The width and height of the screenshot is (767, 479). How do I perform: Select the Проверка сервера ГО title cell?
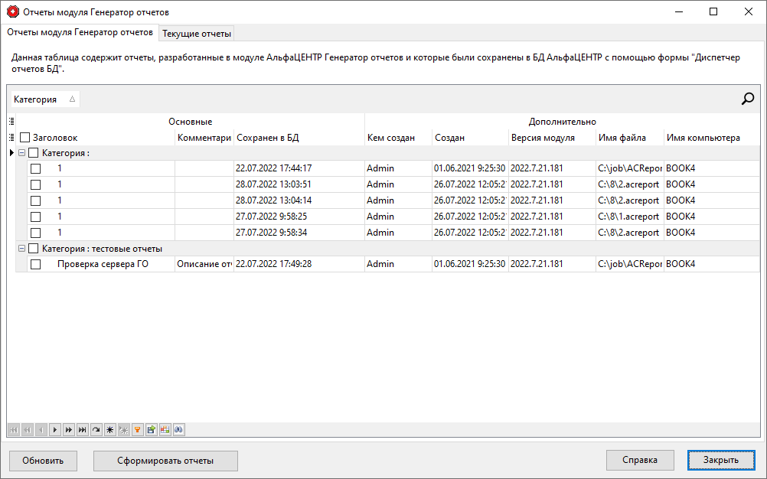(x=101, y=264)
